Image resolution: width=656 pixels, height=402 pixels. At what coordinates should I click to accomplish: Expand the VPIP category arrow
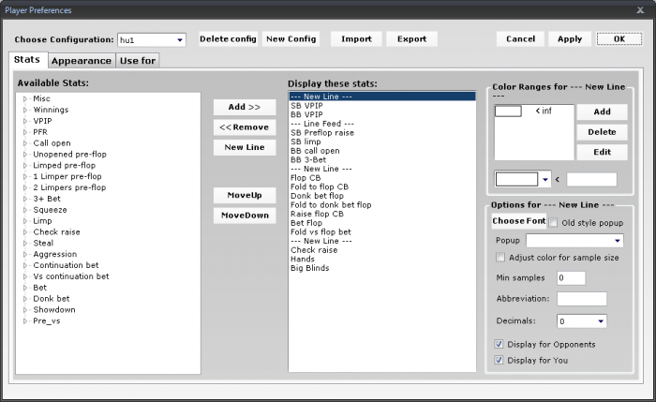[x=25, y=121]
